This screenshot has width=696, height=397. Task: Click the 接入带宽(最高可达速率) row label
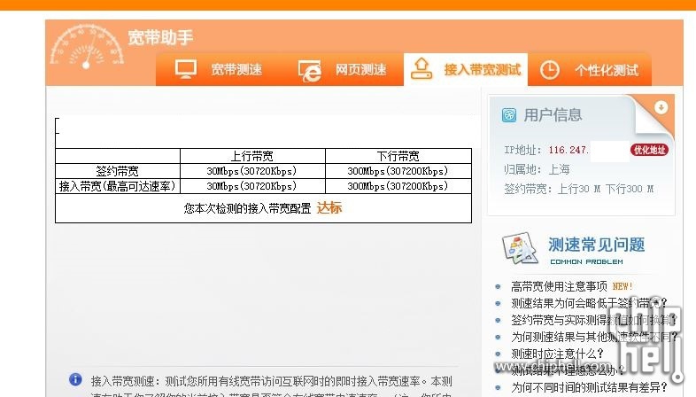[118, 186]
